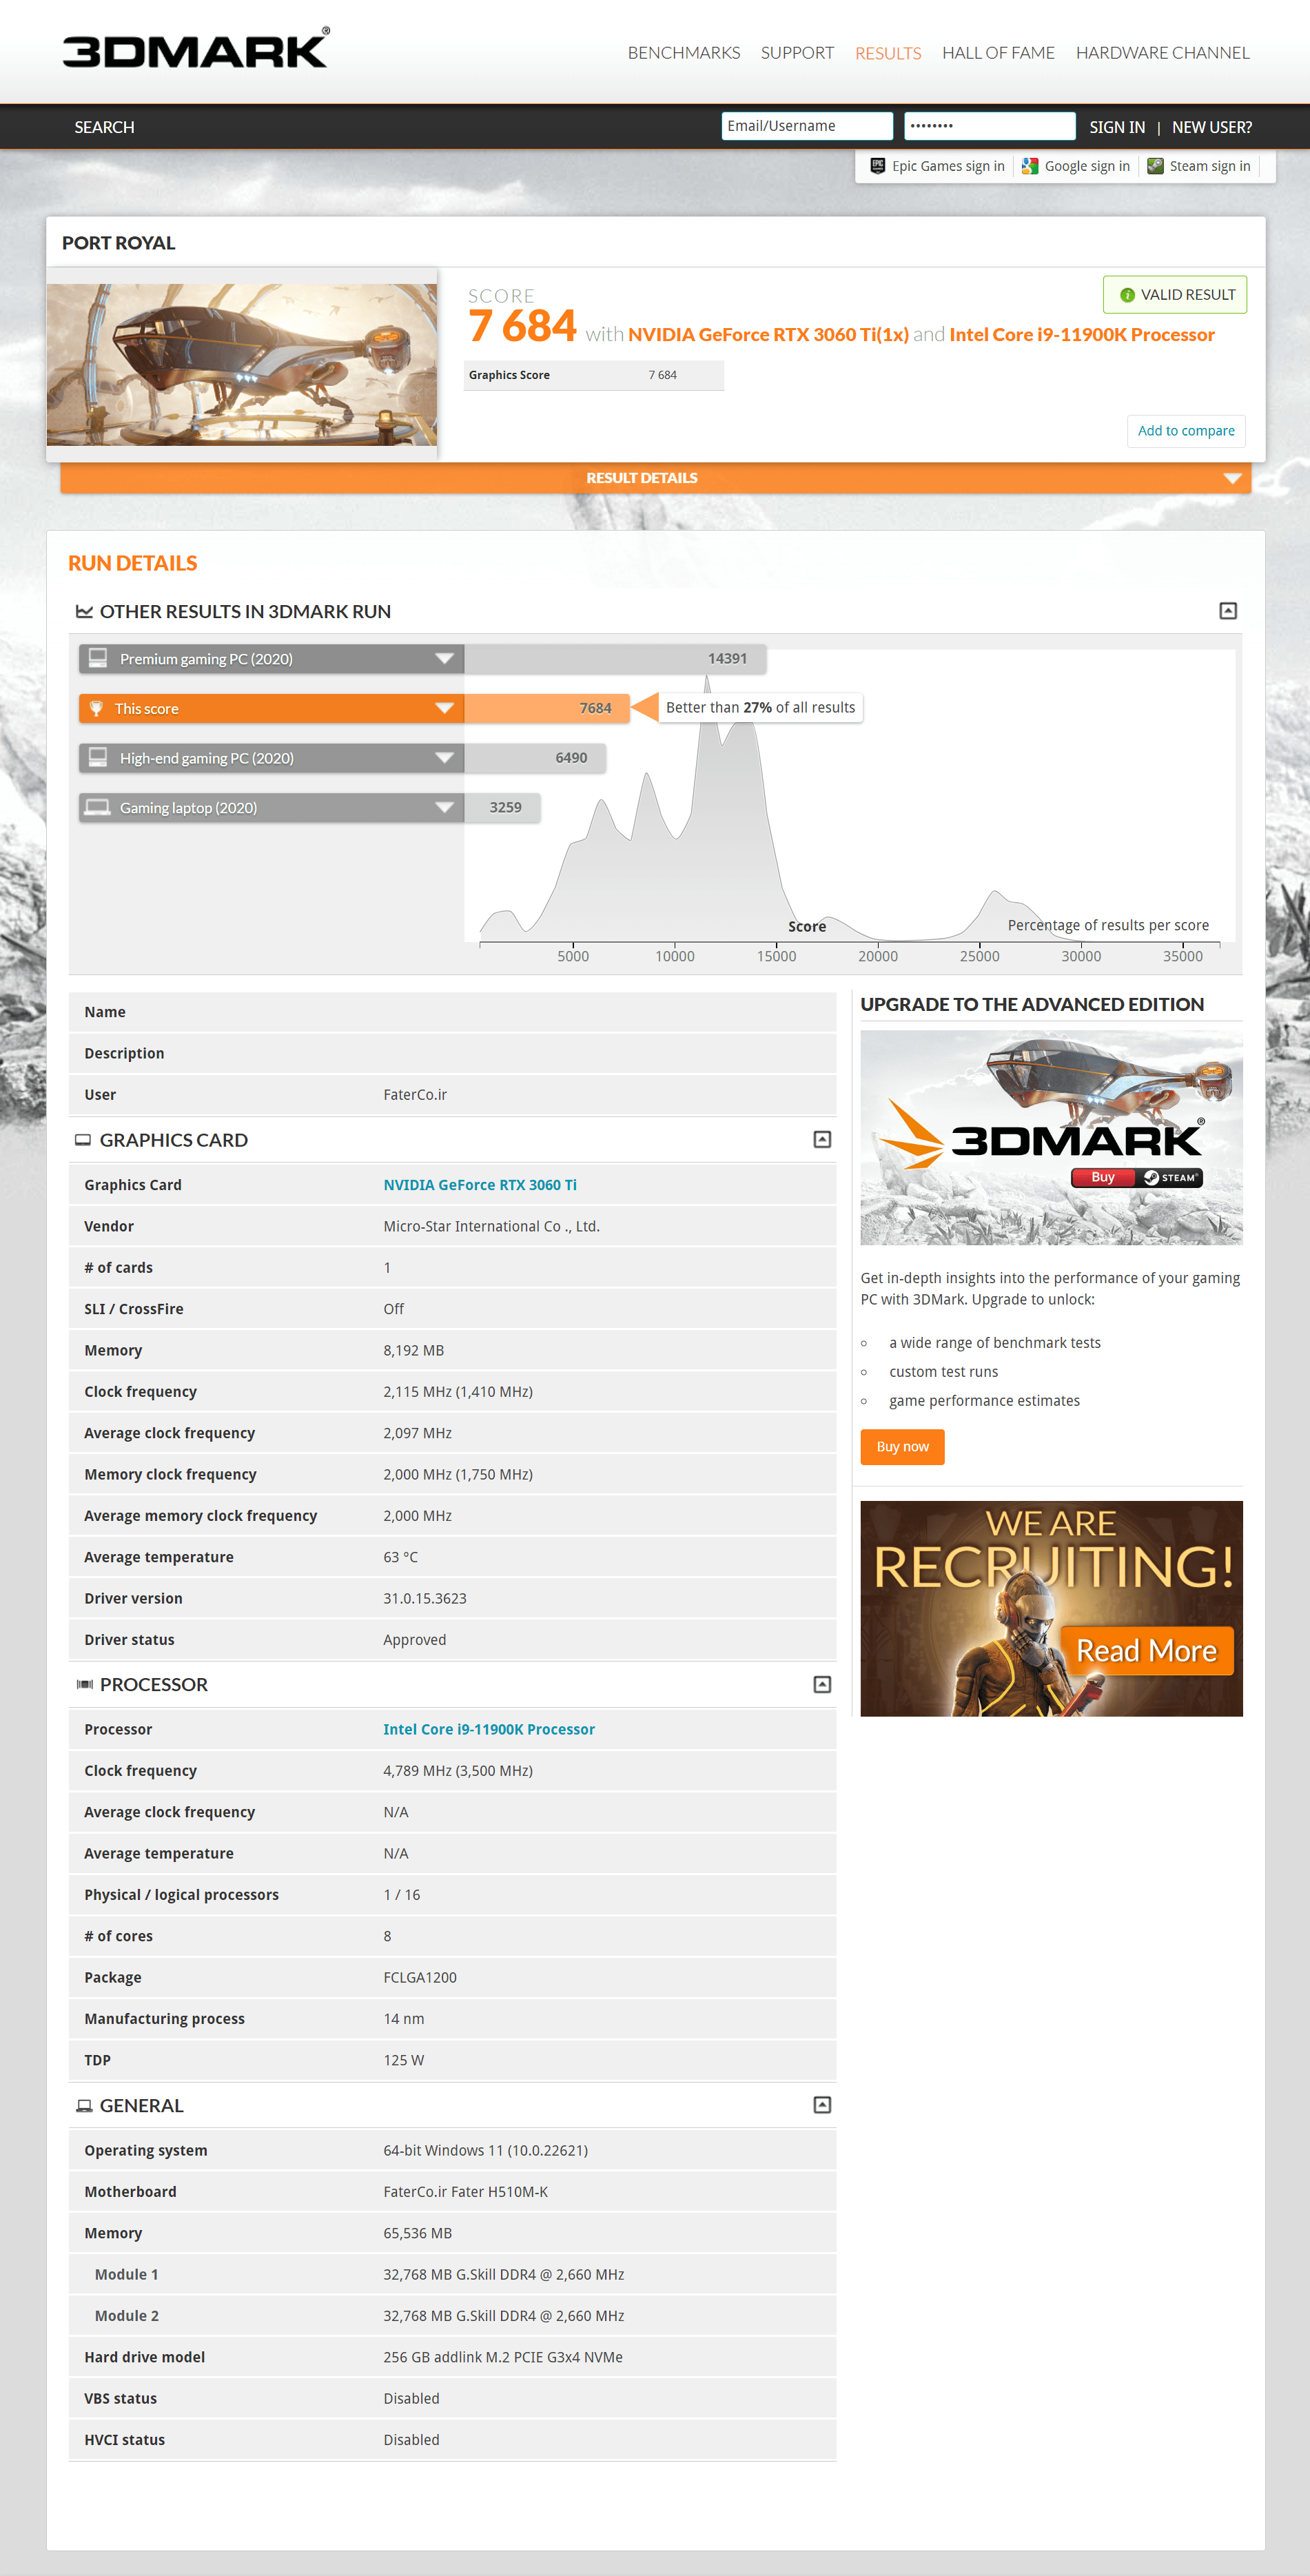The height and width of the screenshot is (2576, 1310).
Task: Click the FCLGA1200 package value
Action: (x=420, y=1978)
